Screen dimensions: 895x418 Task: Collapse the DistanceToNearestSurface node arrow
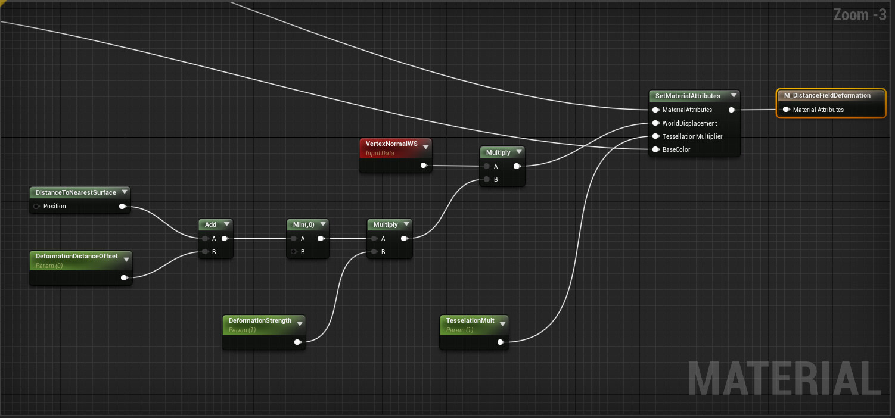click(125, 192)
